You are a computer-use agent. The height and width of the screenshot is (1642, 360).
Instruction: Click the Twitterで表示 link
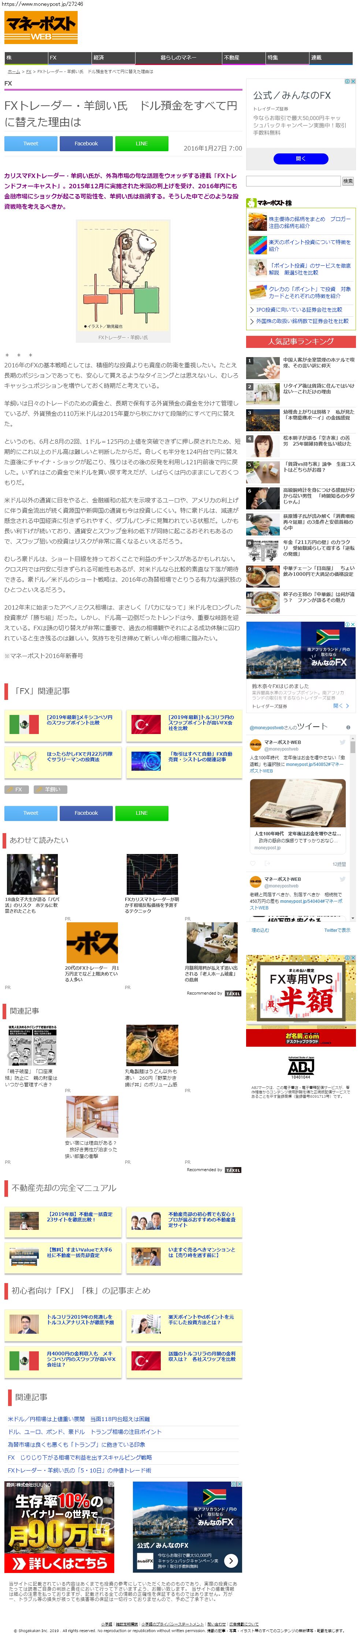(x=337, y=930)
